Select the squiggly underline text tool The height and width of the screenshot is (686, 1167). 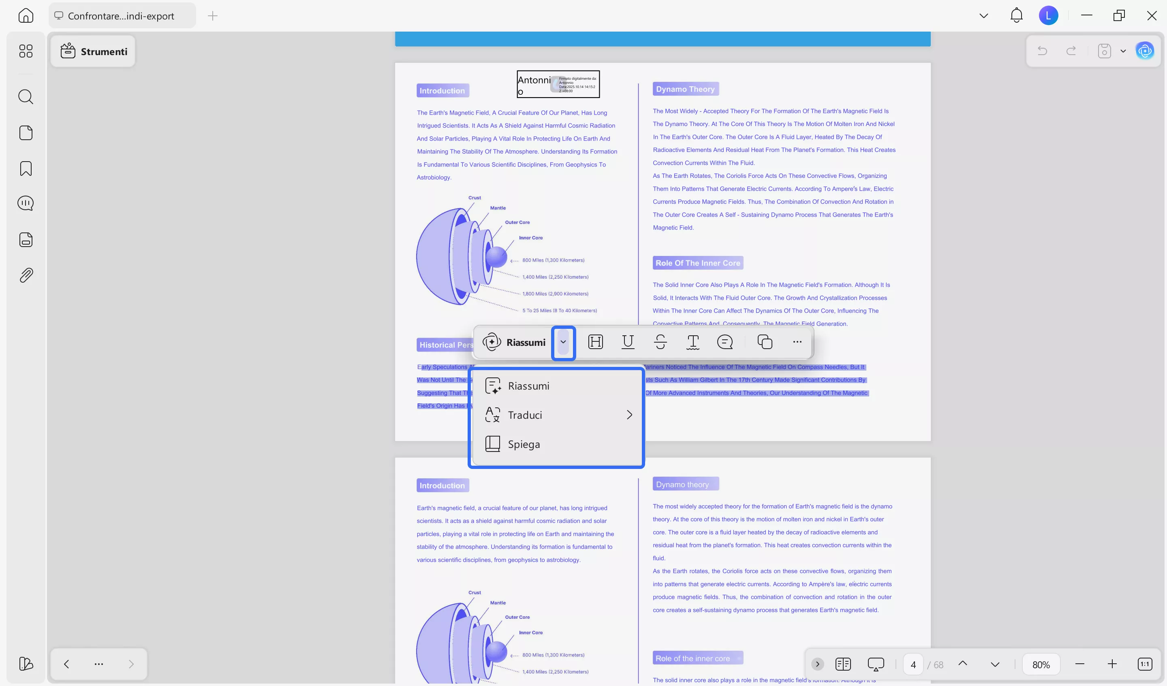click(x=693, y=342)
